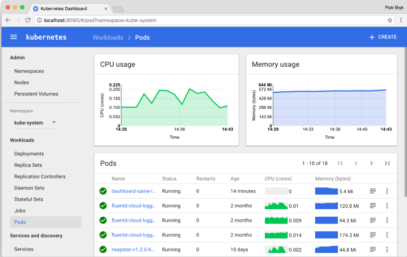
Task: Open the fluentd pod using 0.009 cores
Action: [134, 220]
